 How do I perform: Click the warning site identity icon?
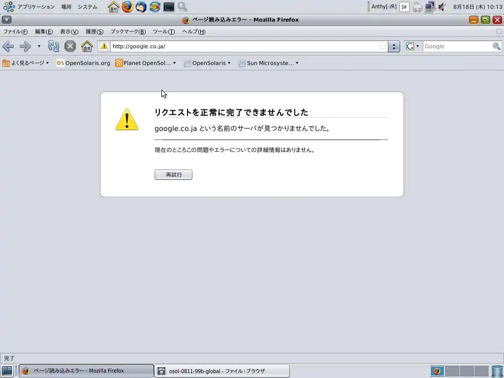(x=104, y=46)
